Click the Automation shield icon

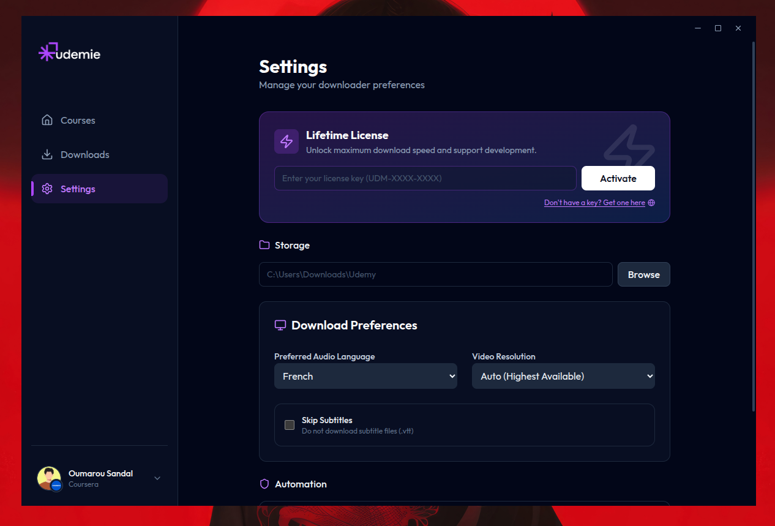click(x=264, y=483)
